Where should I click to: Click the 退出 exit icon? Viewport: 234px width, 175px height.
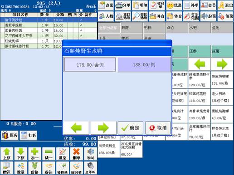pos(225,5)
